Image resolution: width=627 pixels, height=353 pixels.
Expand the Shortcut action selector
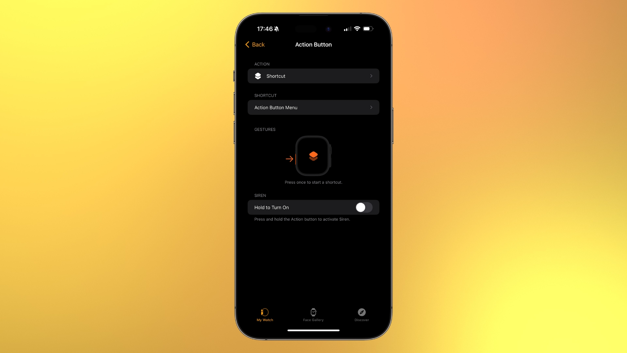pyautogui.click(x=313, y=76)
